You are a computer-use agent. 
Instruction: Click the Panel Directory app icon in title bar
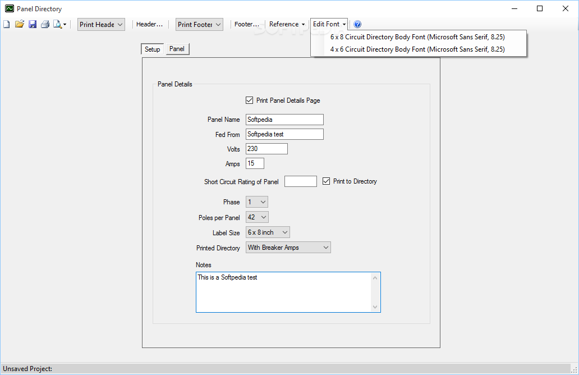tap(9, 8)
